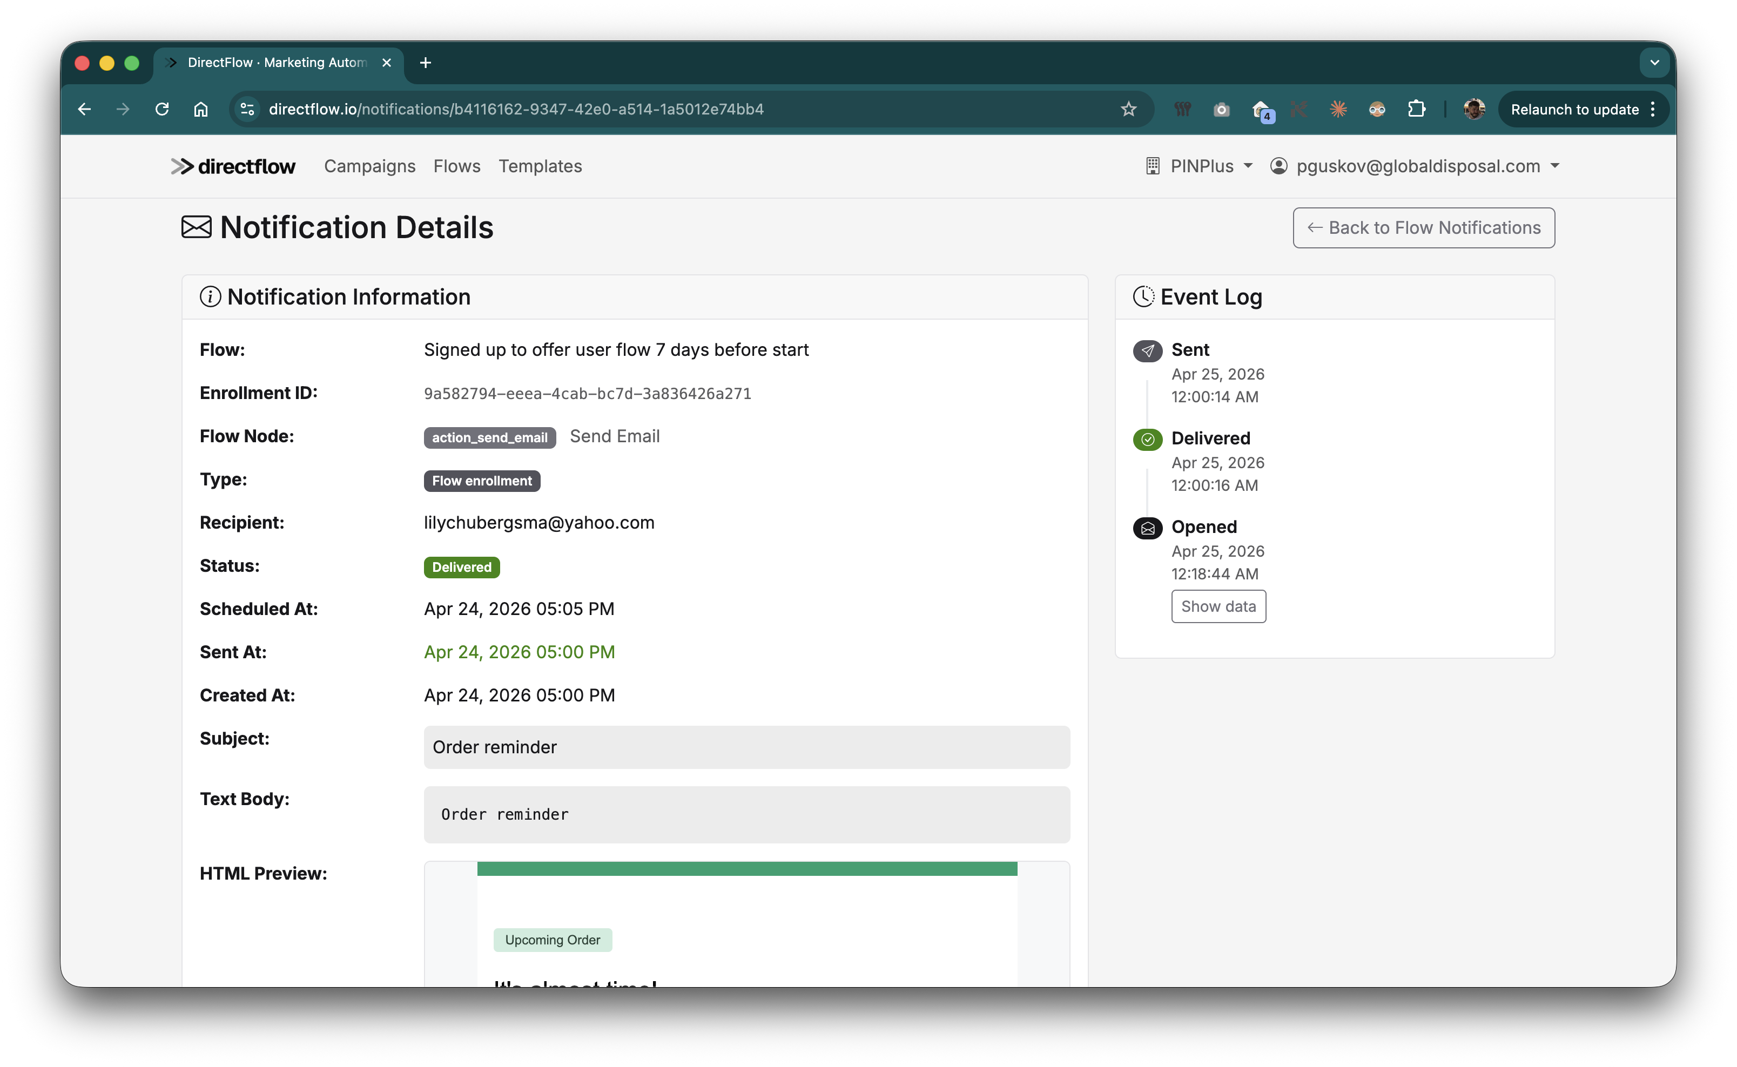This screenshot has width=1737, height=1067.
Task: Expand the pguskov@globaldisposal.com account dropdown
Action: (1415, 166)
